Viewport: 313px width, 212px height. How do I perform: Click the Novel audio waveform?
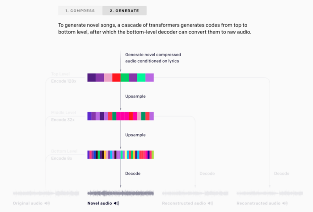pyautogui.click(x=121, y=193)
